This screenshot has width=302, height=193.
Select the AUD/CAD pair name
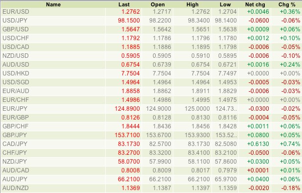[x=16, y=170]
